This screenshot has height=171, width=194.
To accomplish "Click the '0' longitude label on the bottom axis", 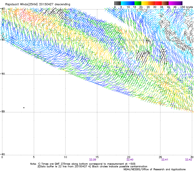I will tap(2, 157).
